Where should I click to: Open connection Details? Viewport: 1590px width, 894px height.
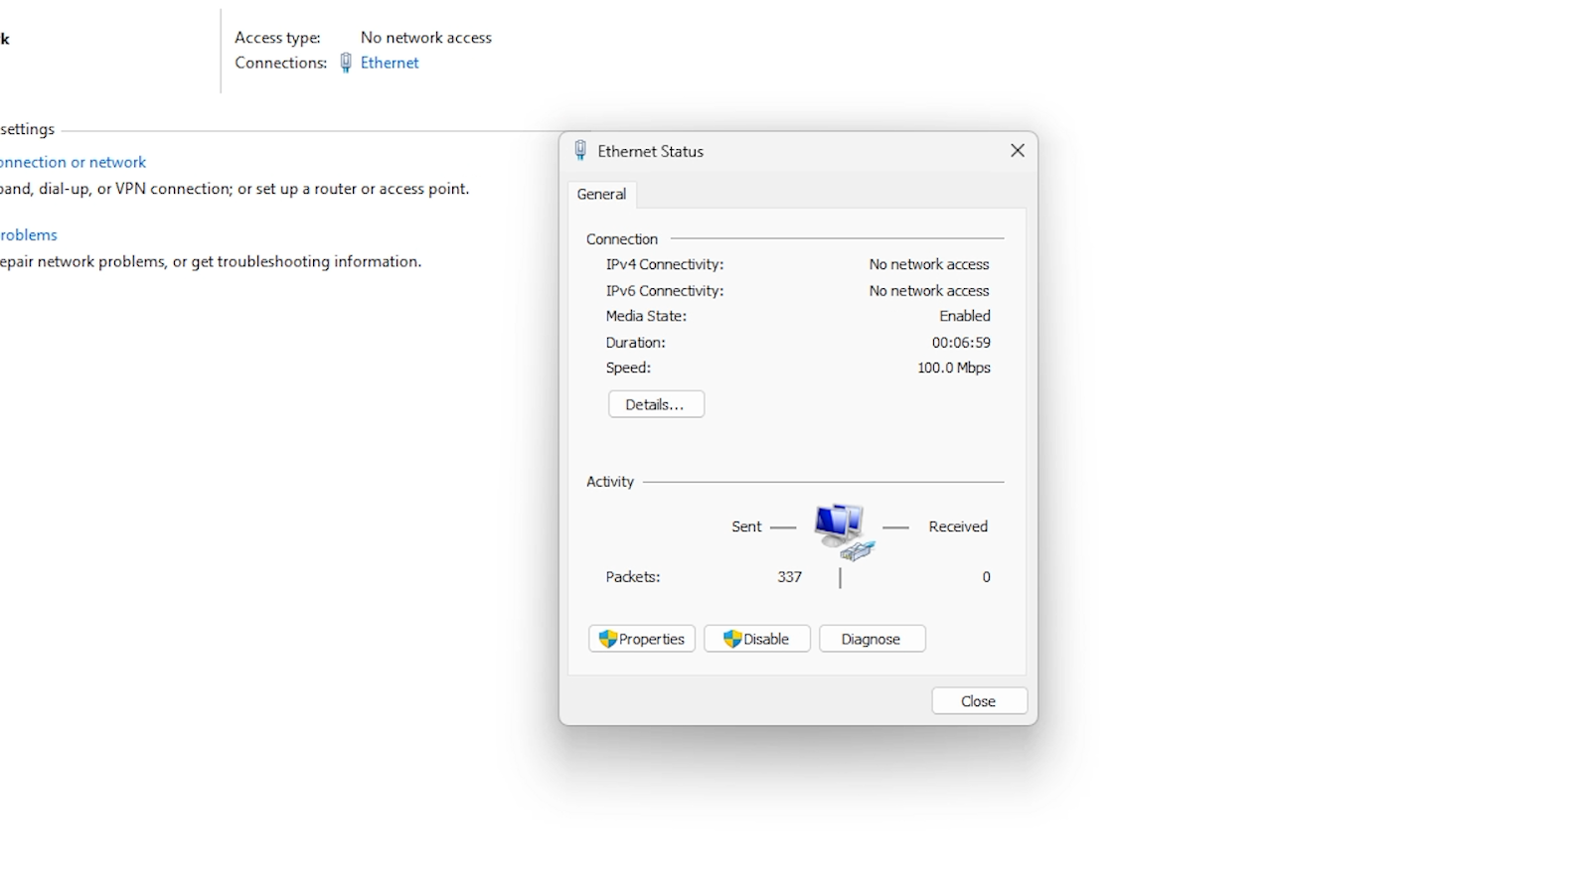click(x=656, y=404)
